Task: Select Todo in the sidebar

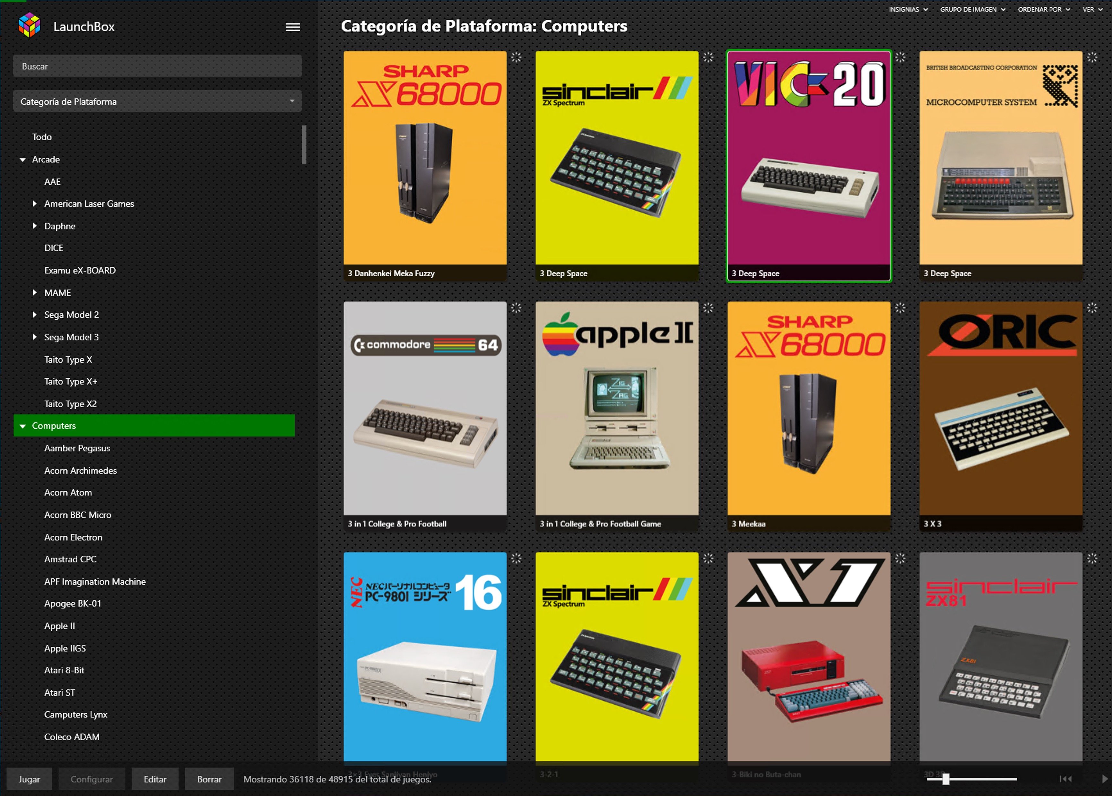Action: pos(42,137)
